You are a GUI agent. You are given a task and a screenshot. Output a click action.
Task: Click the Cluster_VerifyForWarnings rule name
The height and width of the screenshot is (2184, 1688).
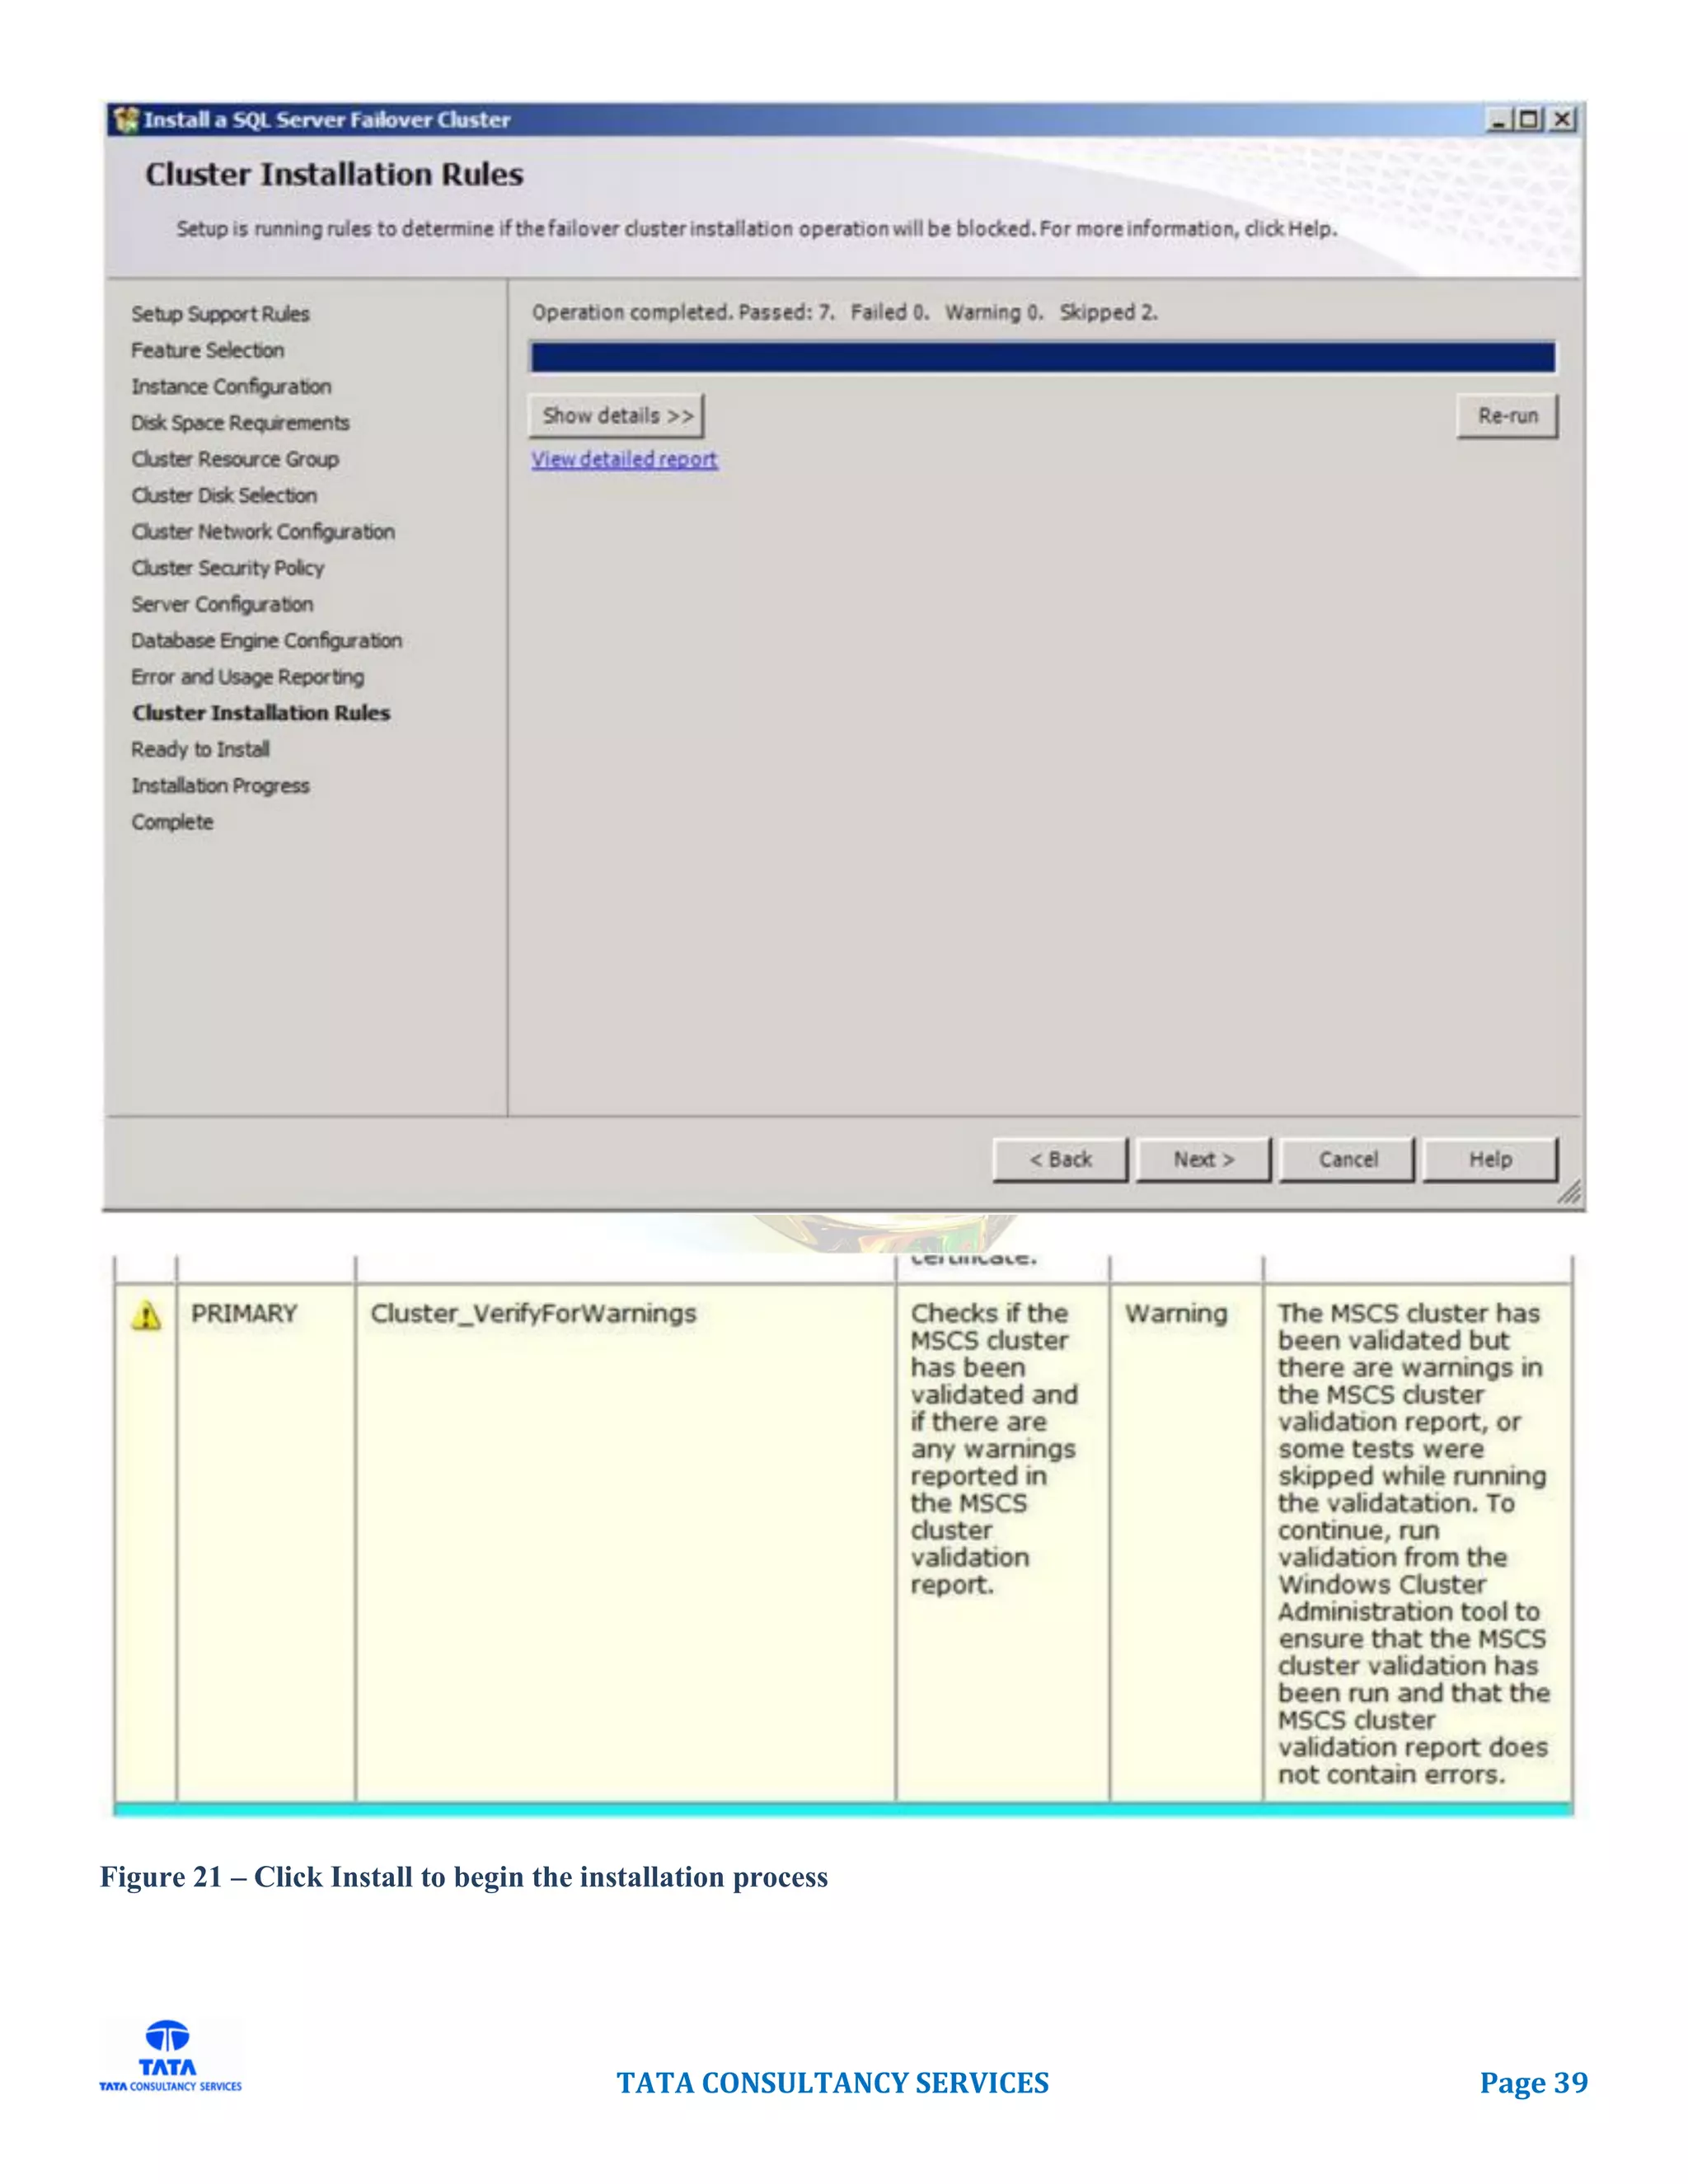[533, 1314]
